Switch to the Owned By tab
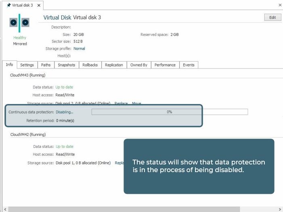The height and width of the screenshot is (212, 283). (x=139, y=65)
